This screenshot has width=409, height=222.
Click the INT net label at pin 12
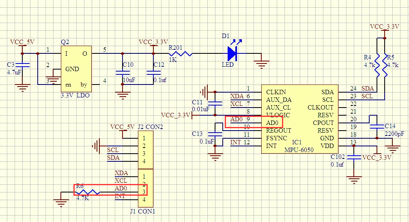[235, 142]
